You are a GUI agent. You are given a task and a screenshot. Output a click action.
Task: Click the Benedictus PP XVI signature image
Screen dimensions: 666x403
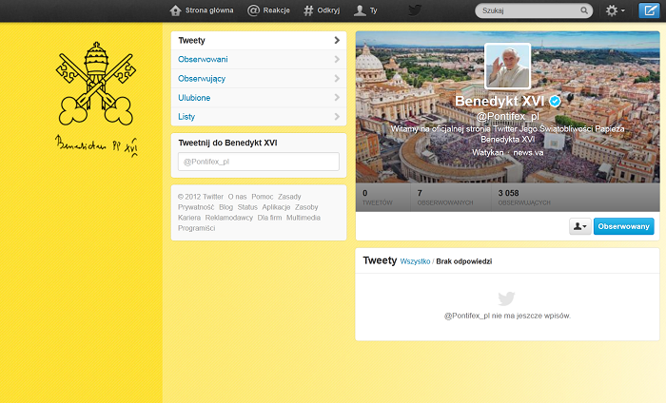pyautogui.click(x=96, y=146)
